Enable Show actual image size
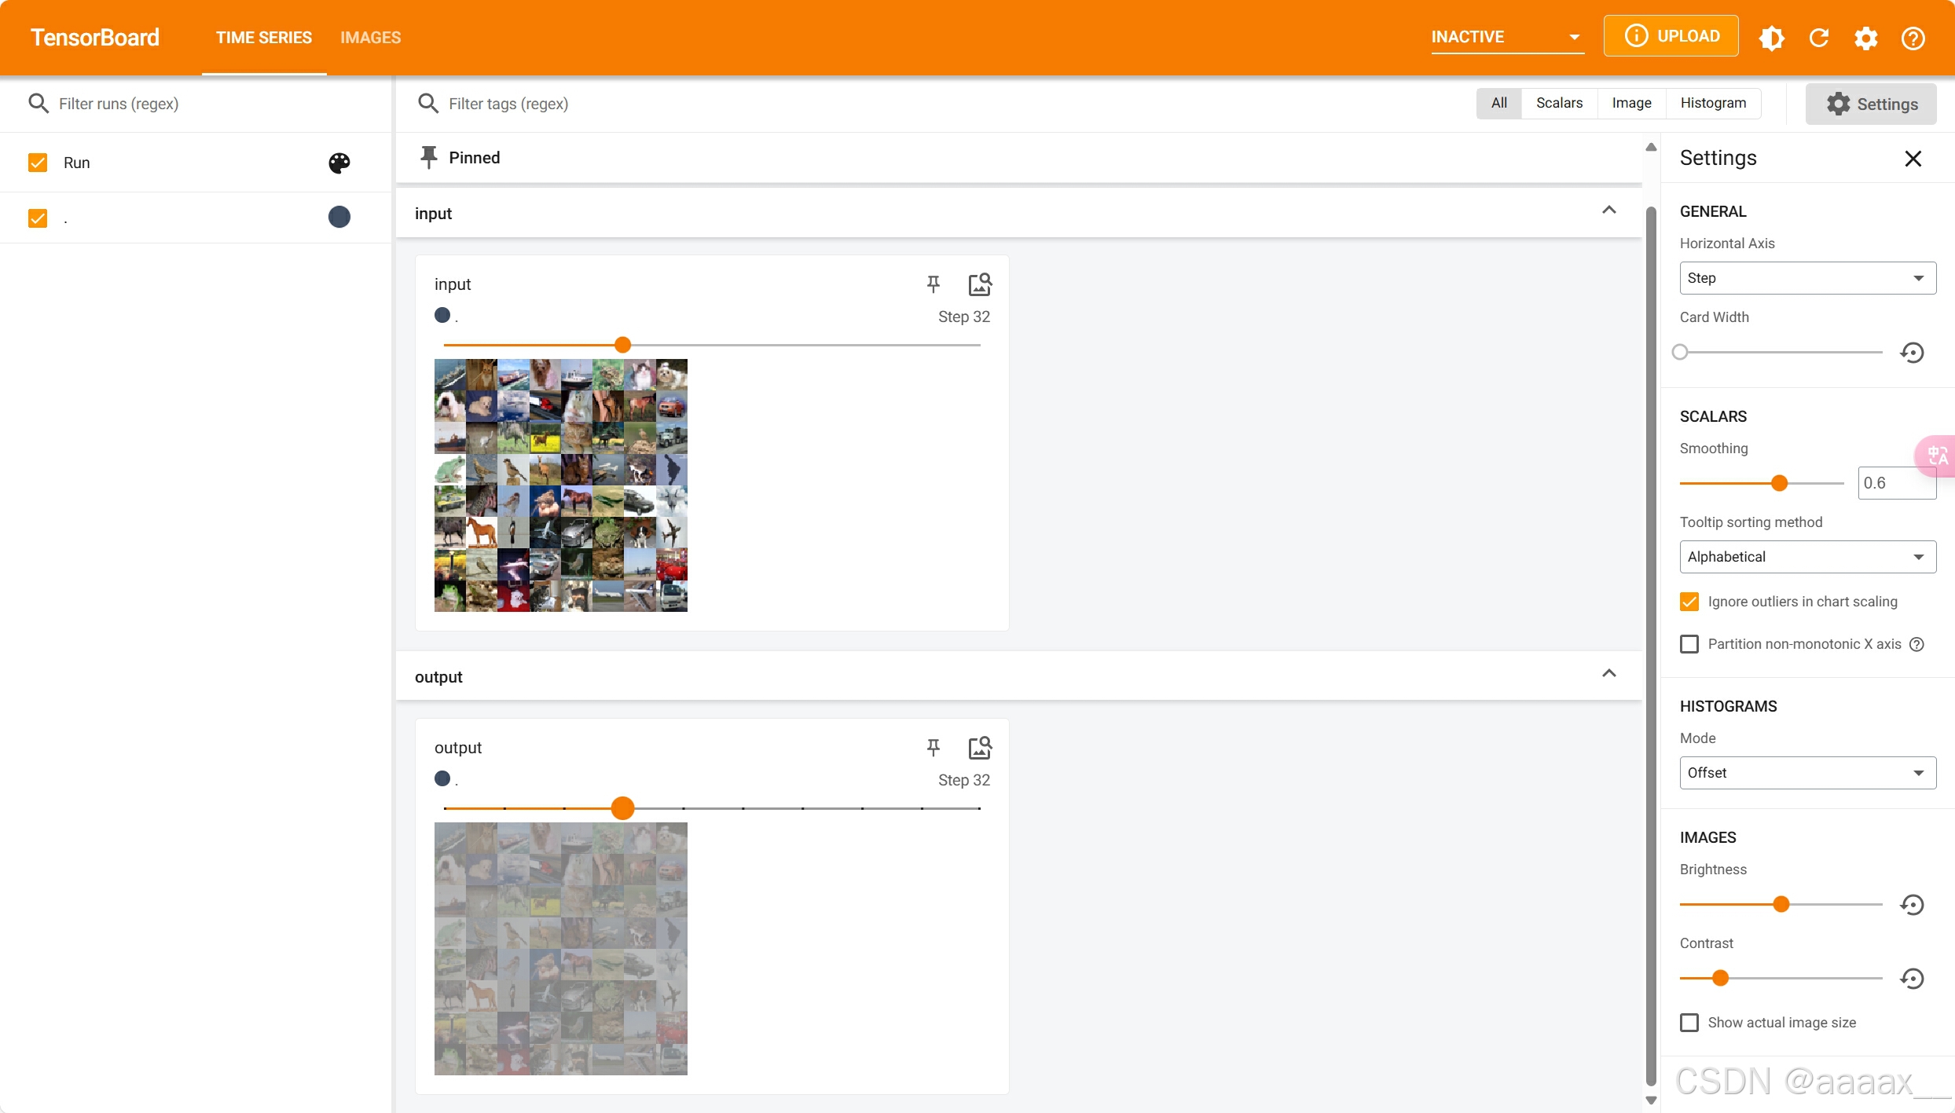This screenshot has height=1113, width=1955. 1689,1023
